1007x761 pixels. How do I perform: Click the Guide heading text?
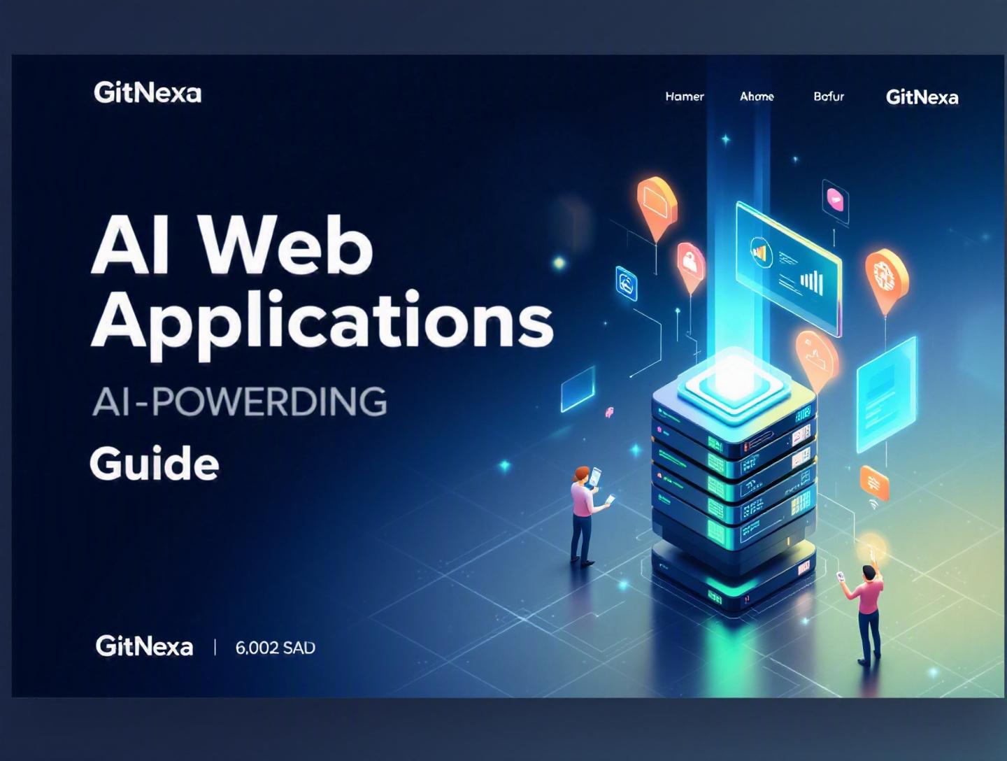pos(155,464)
